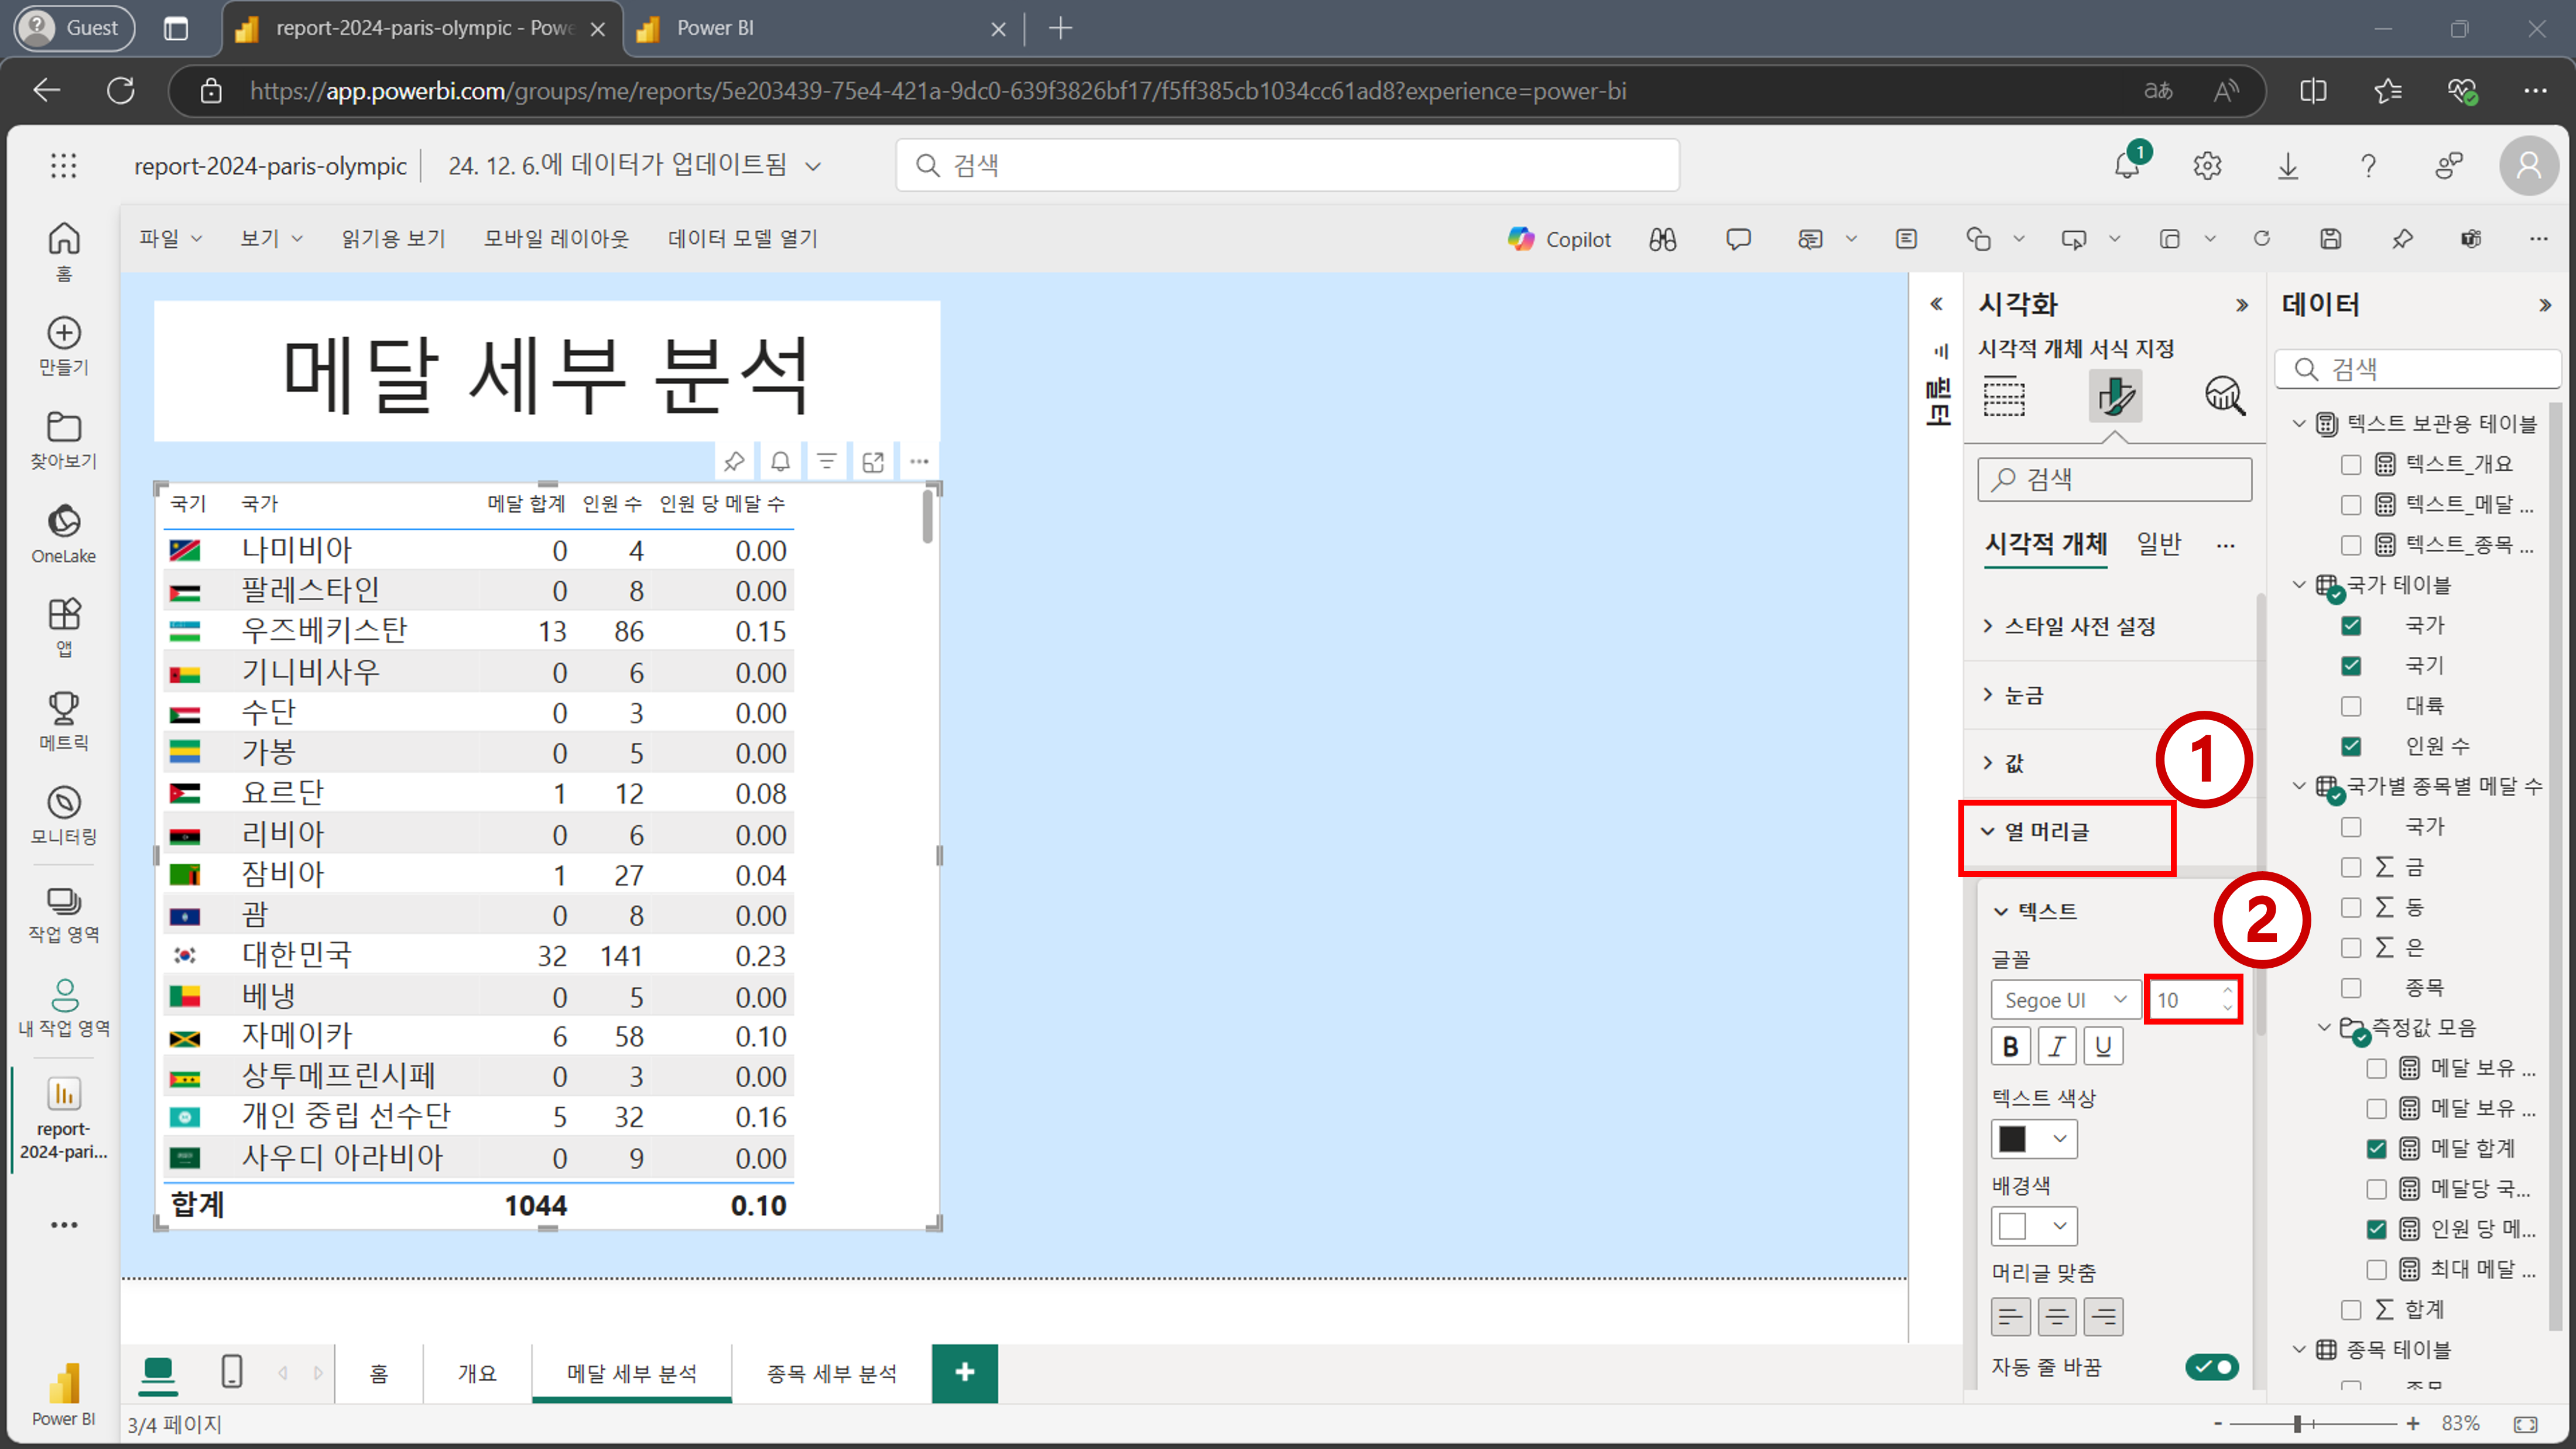Open the 배경색 color swatch

pyautogui.click(x=2034, y=1226)
